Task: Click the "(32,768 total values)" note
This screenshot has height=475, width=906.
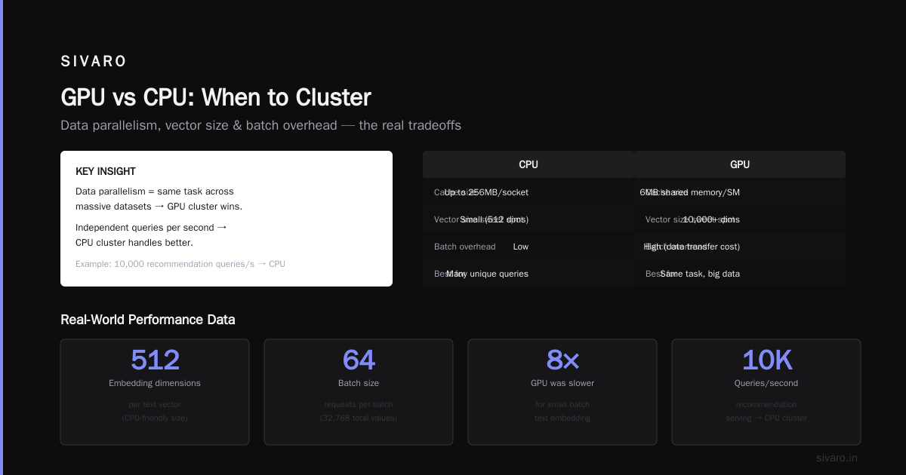Action: [359, 418]
